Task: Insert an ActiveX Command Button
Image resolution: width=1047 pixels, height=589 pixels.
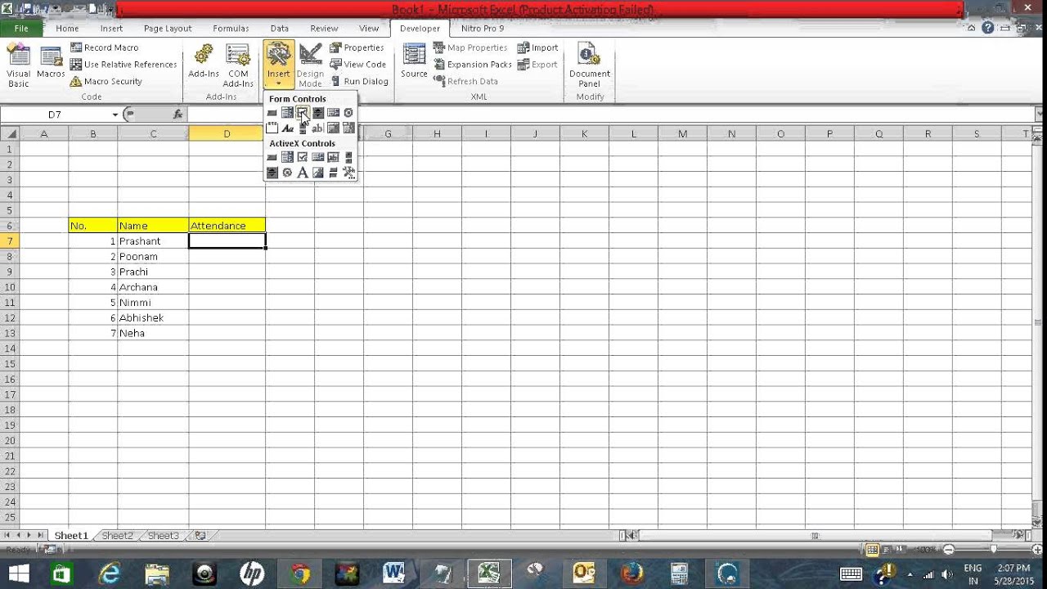Action: pyautogui.click(x=272, y=157)
